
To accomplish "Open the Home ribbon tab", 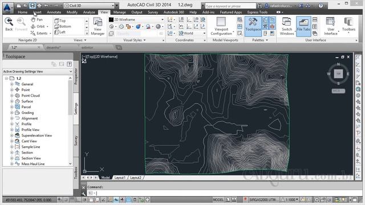I will coord(23,12).
